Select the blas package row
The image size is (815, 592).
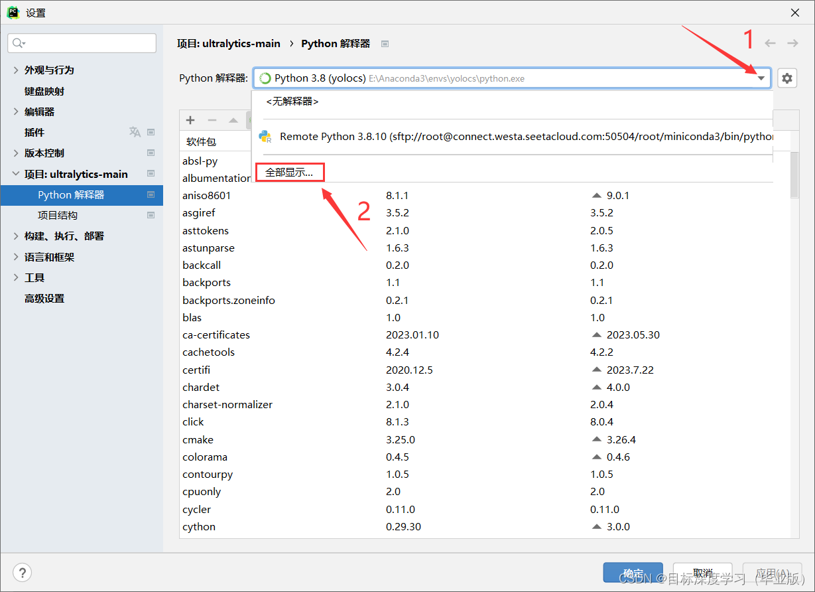(x=485, y=317)
